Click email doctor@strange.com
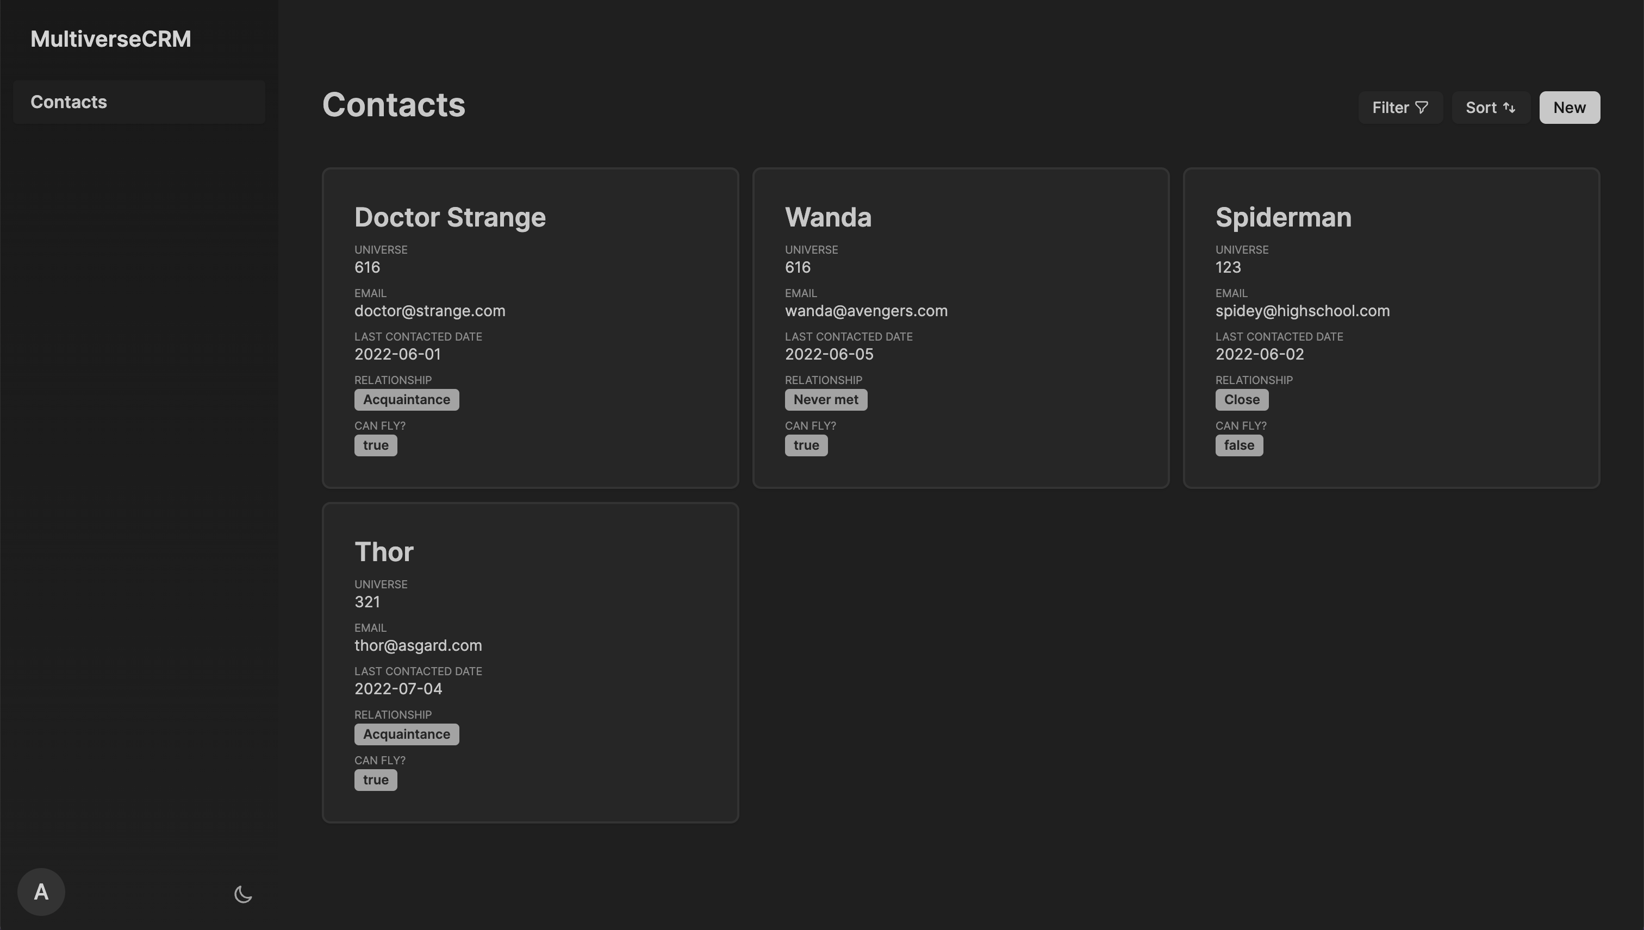The image size is (1644, 930). pos(429,311)
